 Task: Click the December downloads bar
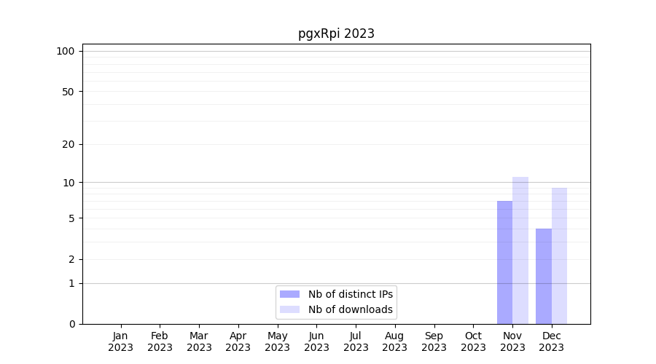click(559, 256)
